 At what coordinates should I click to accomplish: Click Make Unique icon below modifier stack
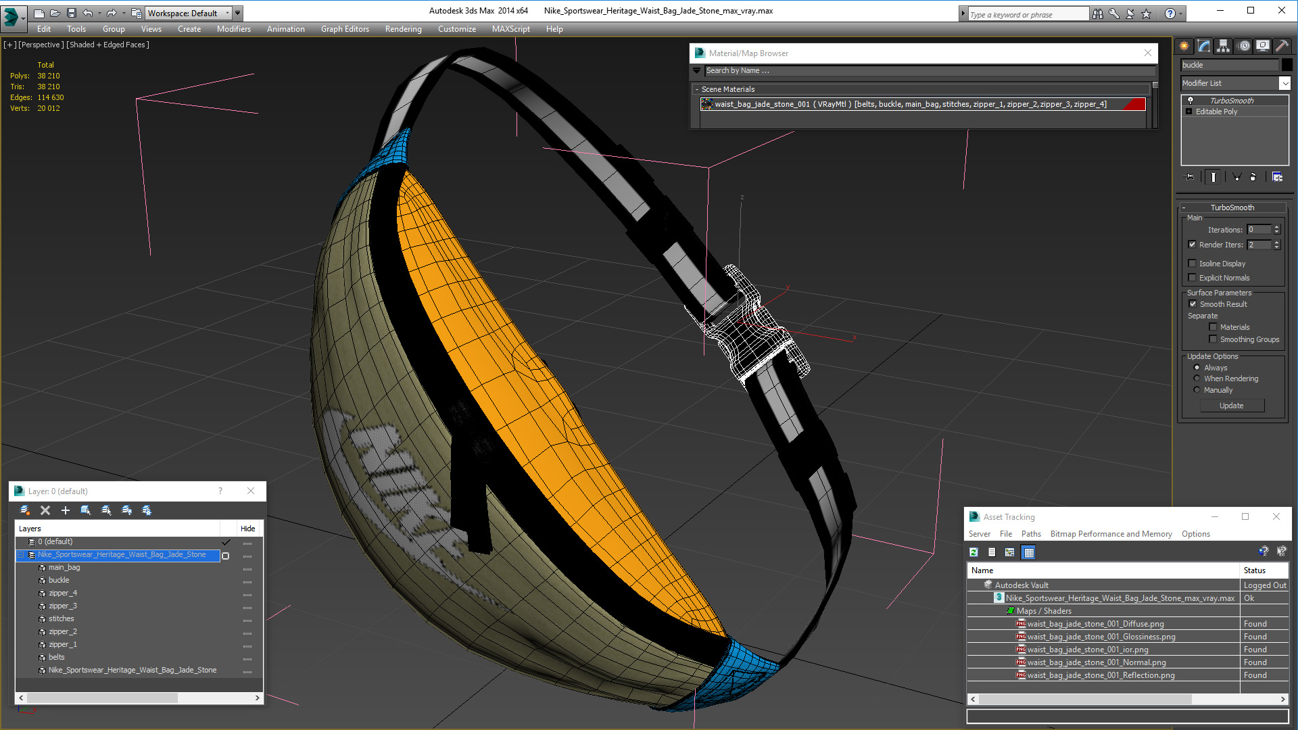point(1236,177)
